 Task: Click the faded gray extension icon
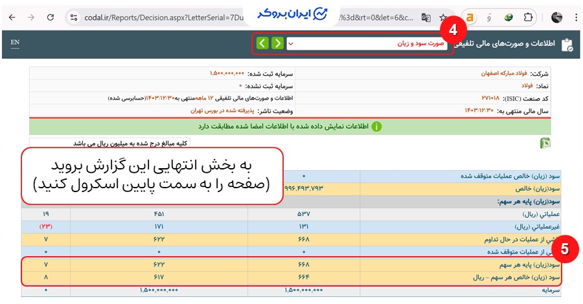(x=489, y=17)
